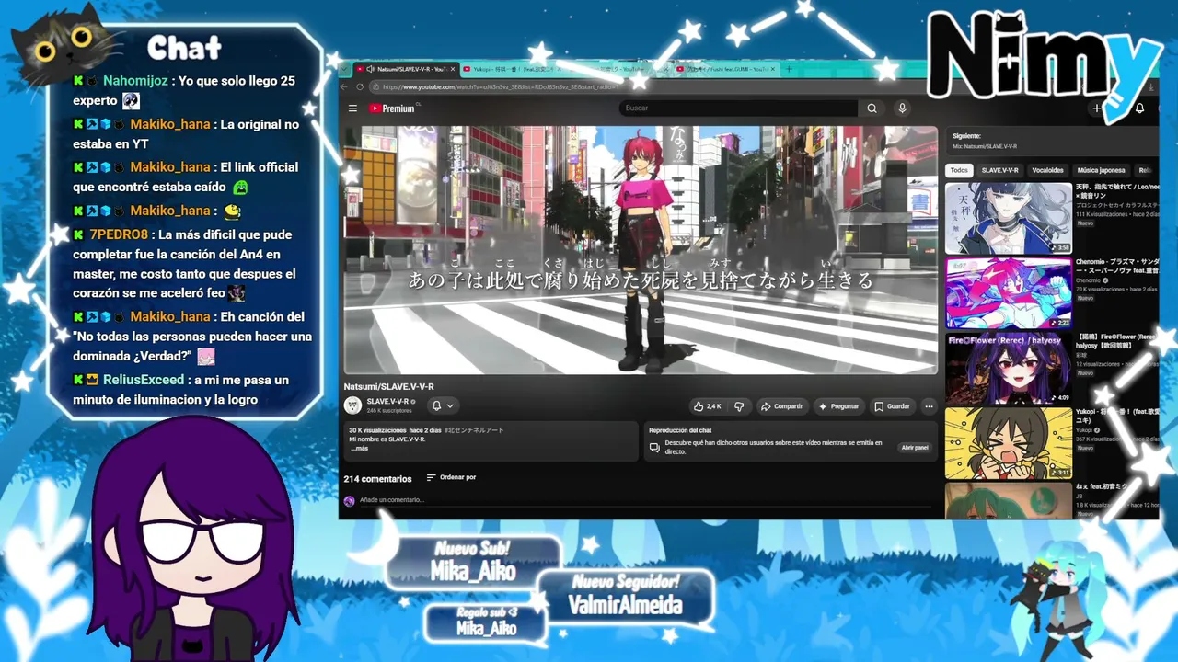Open the Chenomio video title link
The image size is (1178, 662).
click(1117, 267)
